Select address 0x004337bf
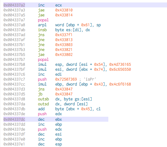This screenshot has height=147, width=167. click(14, 69)
